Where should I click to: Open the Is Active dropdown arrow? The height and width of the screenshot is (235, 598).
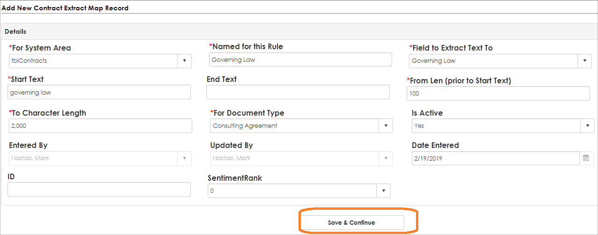pyautogui.click(x=587, y=125)
